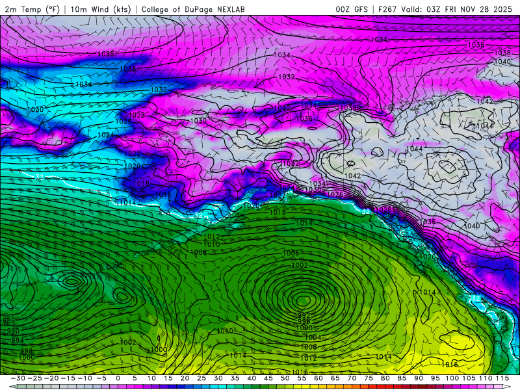Image resolution: width=520 pixels, height=390 pixels.
Task: Click the 70 value on temperature scale
Action: coord(352,378)
